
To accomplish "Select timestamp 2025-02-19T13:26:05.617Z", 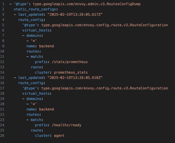I will (x=75, y=14).
